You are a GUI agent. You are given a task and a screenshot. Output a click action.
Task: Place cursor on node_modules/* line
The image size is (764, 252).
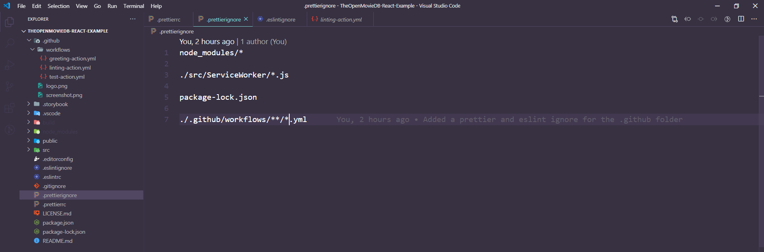tap(211, 53)
